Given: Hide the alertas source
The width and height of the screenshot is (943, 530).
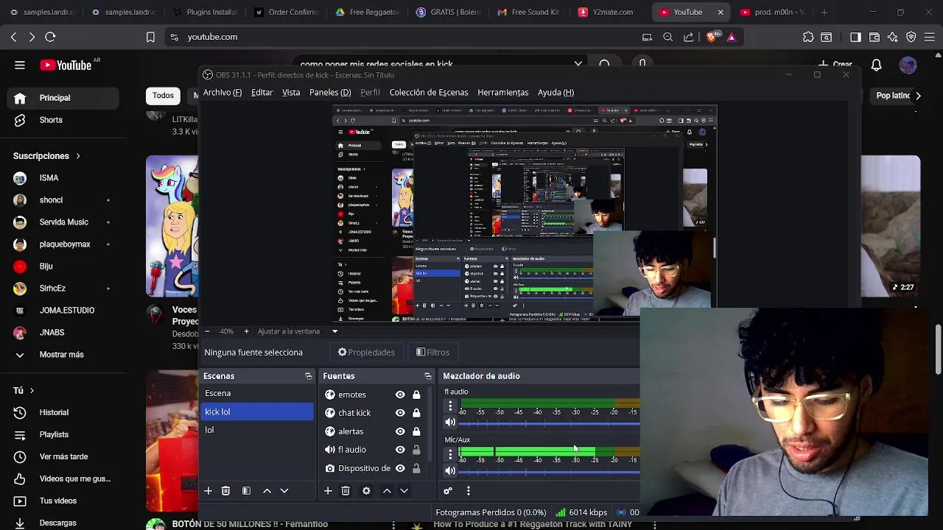Looking at the screenshot, I should [400, 431].
